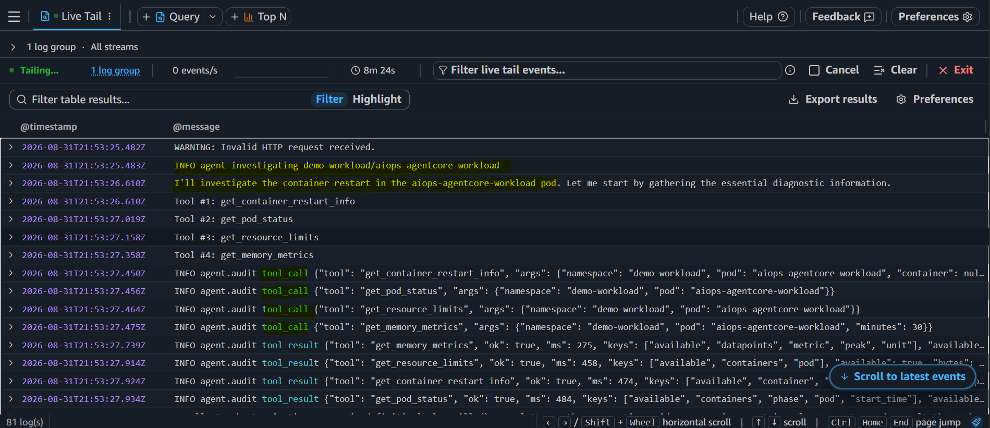Viewport: 990px width, 428px height.
Task: Open Live Tail tab options kebab menu
Action: (x=109, y=16)
